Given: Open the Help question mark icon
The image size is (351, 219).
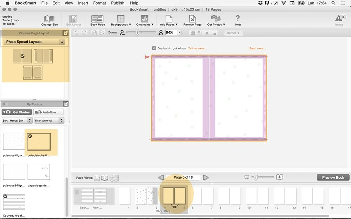Looking at the screenshot, I should (x=238, y=20).
